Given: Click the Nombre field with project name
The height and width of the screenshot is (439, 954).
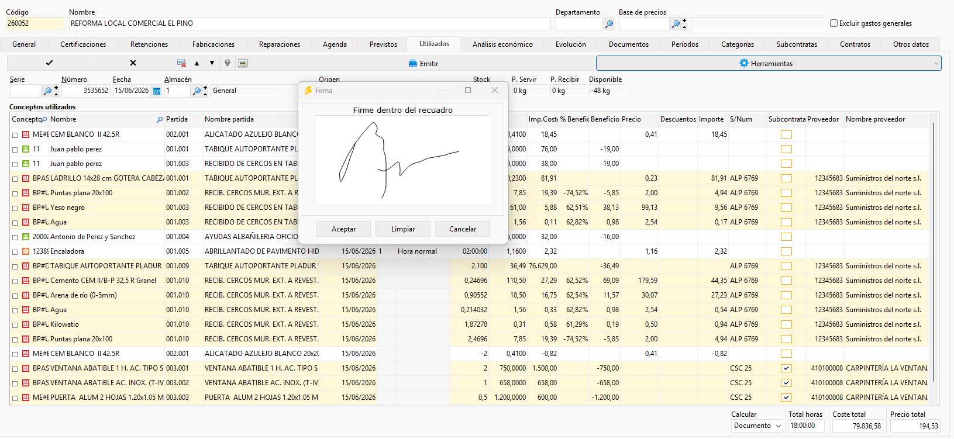Looking at the screenshot, I should 309,23.
